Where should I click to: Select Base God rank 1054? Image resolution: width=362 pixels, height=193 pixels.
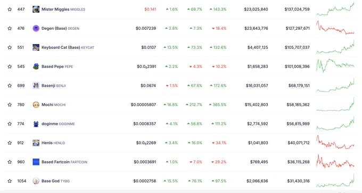pos(22,181)
